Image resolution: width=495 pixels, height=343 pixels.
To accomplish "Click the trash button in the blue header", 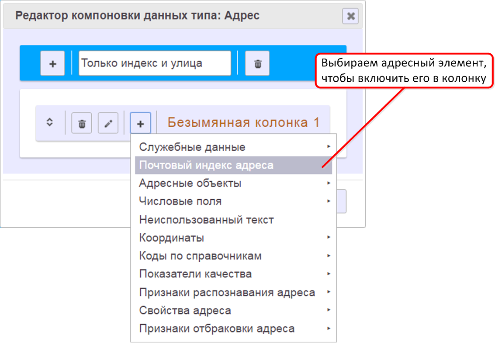I will coord(257,64).
